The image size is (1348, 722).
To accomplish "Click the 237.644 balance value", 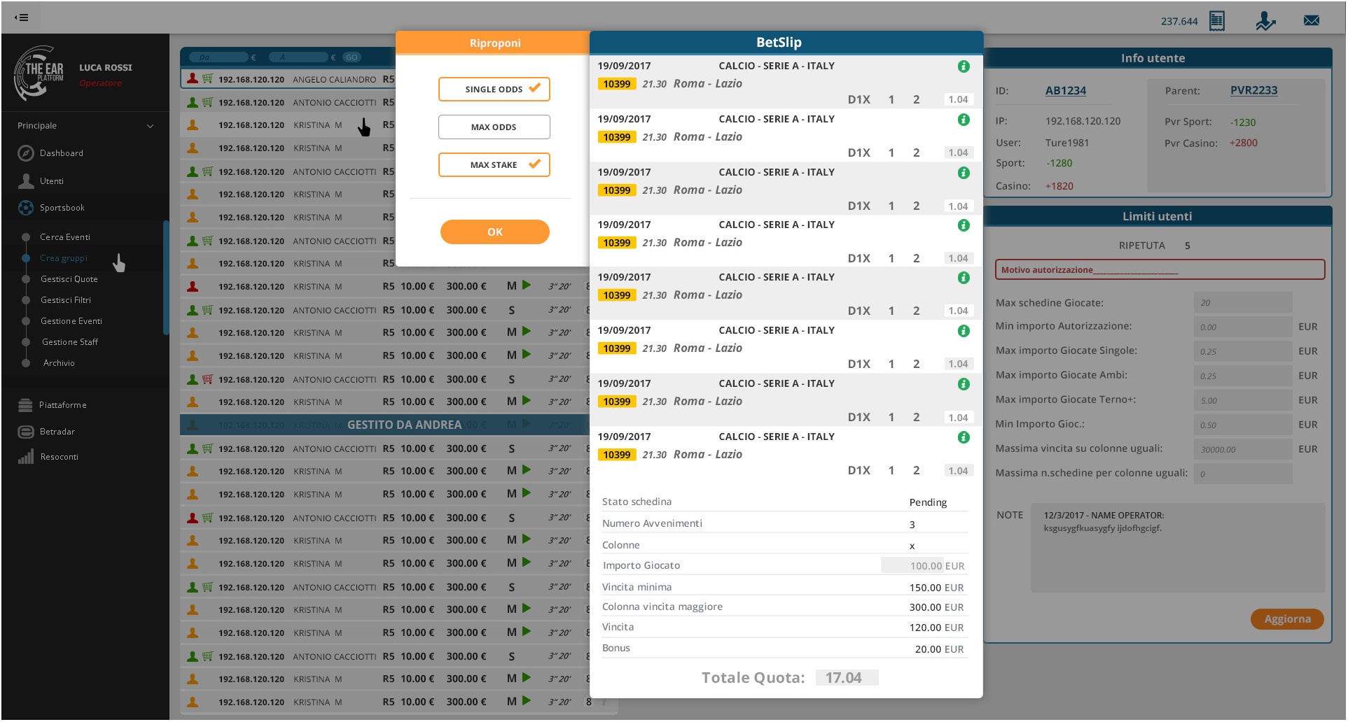I will coord(1179,21).
